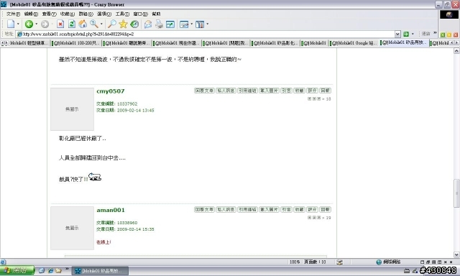This screenshot has width=460, height=276.
Task: Click 收藏 button on aman001 post
Action: point(299,209)
